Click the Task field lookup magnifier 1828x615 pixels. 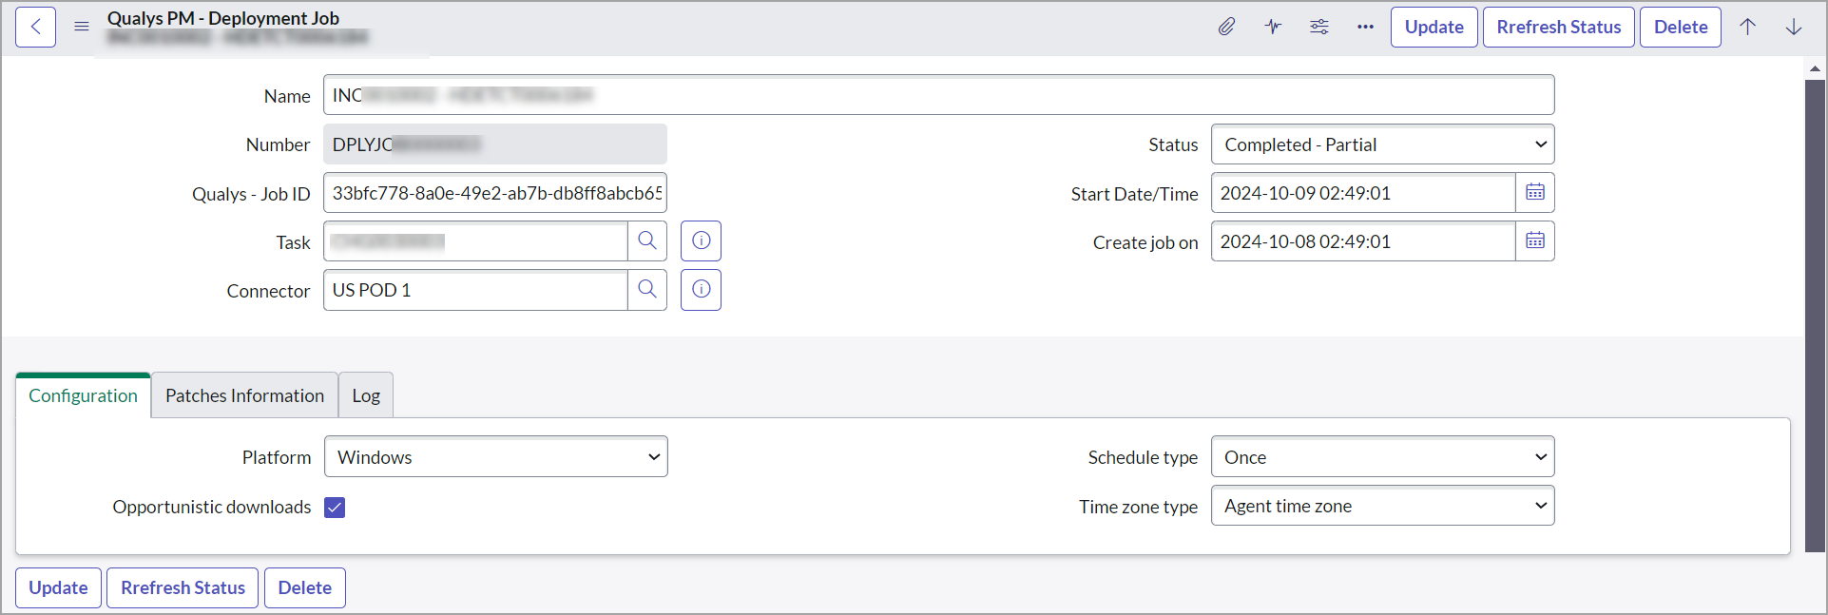pyautogui.click(x=647, y=240)
